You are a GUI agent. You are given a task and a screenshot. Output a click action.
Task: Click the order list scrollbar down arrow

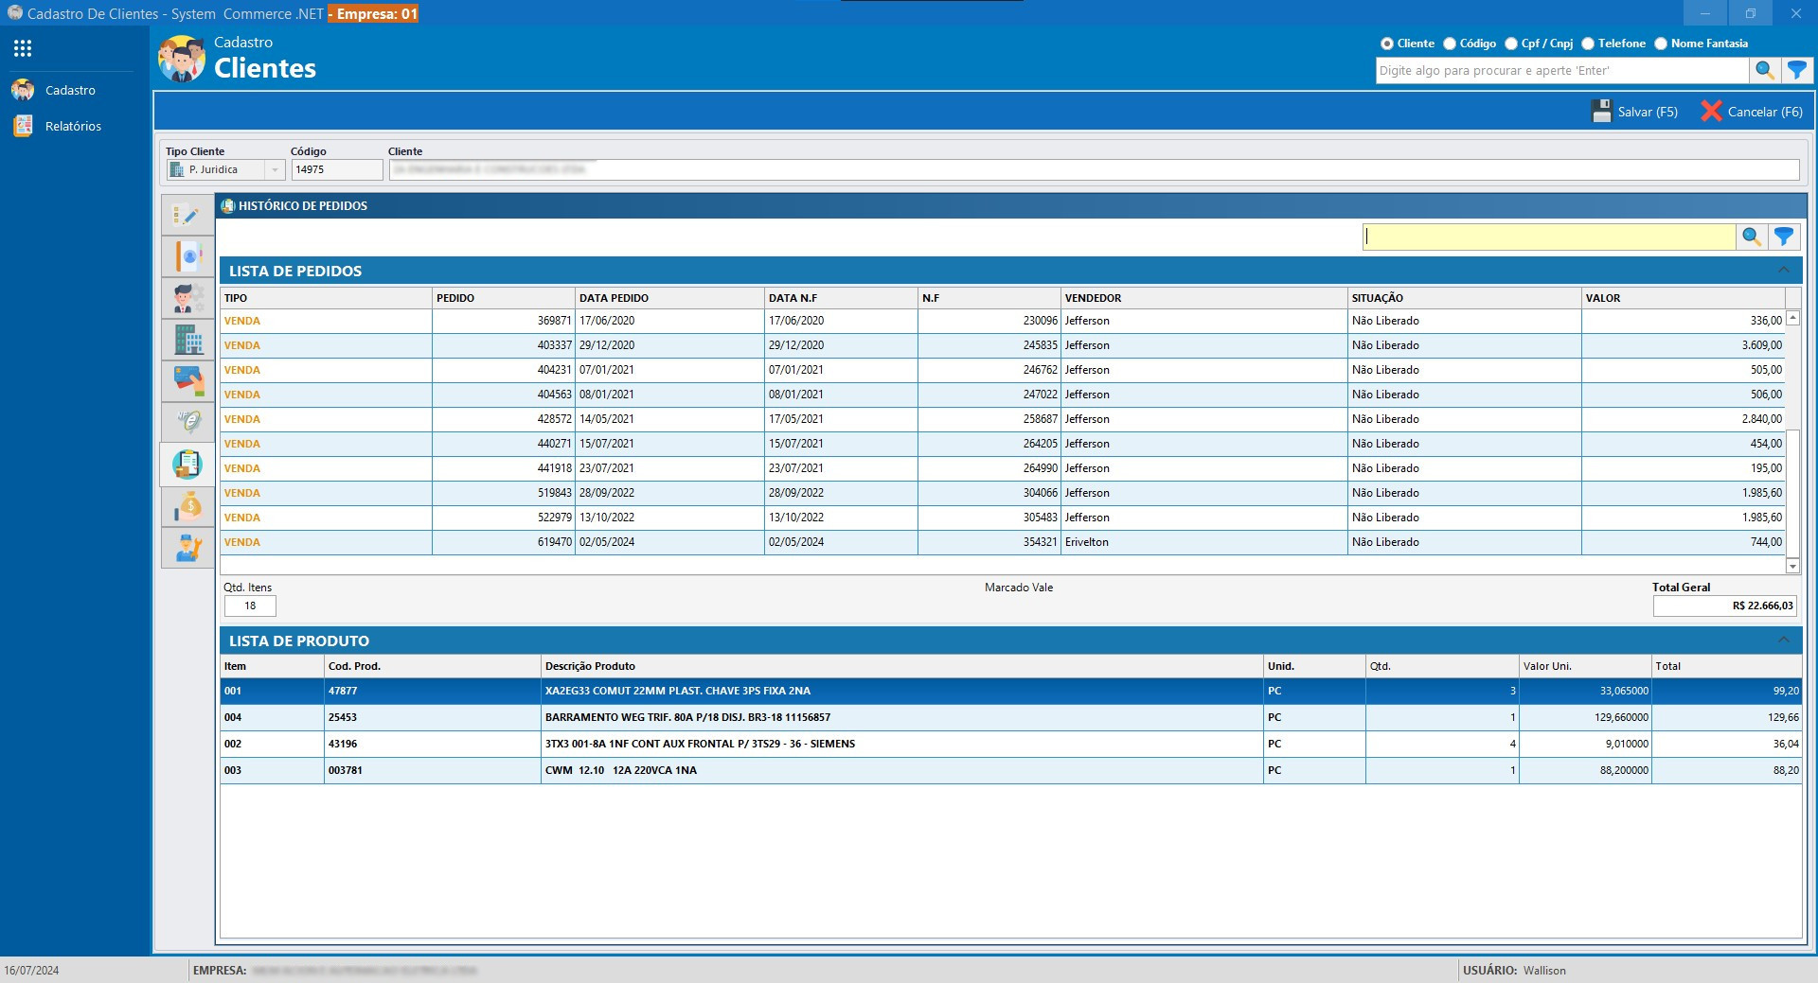1792,566
